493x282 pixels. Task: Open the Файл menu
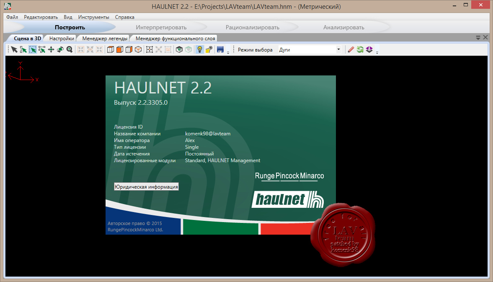click(x=12, y=17)
